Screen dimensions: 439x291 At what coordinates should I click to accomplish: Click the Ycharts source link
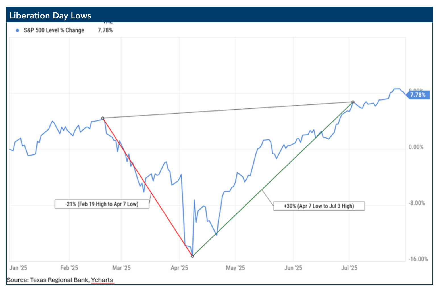click(102, 280)
